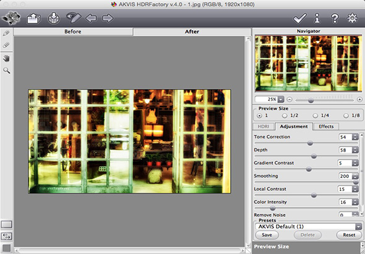Open the 25% zoom level dropdown
The image size is (365, 254).
tap(281, 99)
